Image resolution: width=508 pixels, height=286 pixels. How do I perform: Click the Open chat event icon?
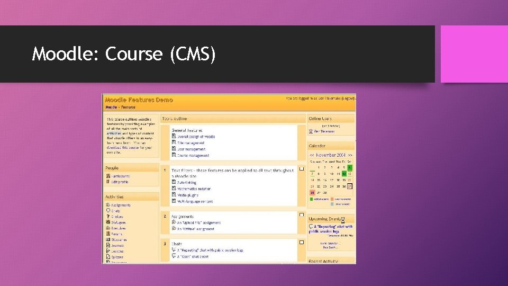tap(174, 256)
